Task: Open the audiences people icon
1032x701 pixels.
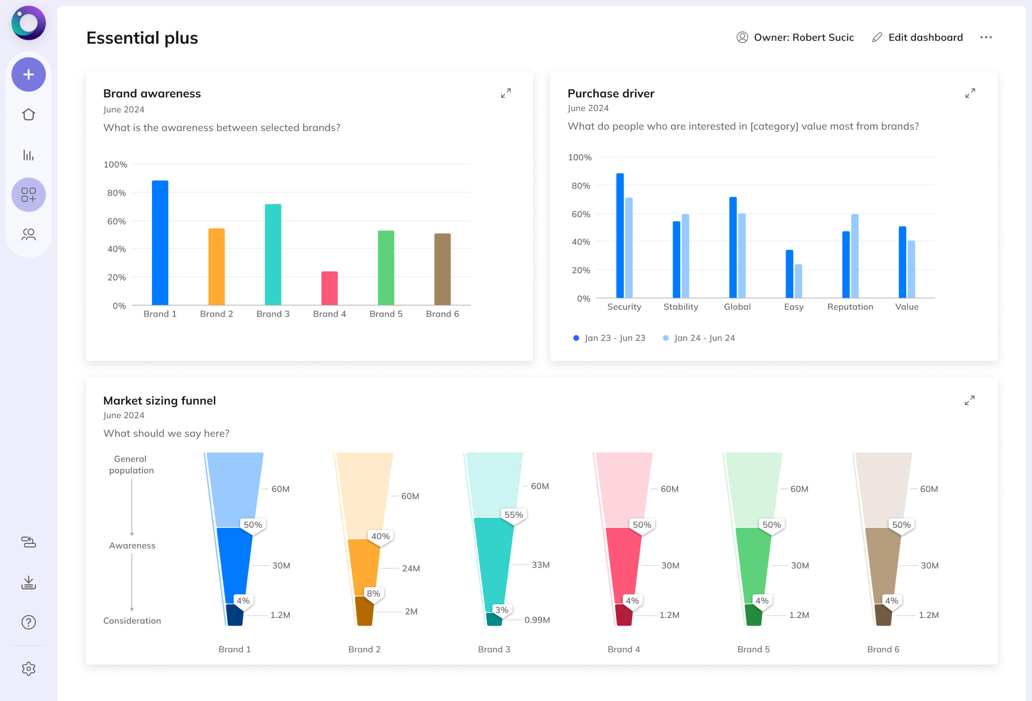Action: 28,234
